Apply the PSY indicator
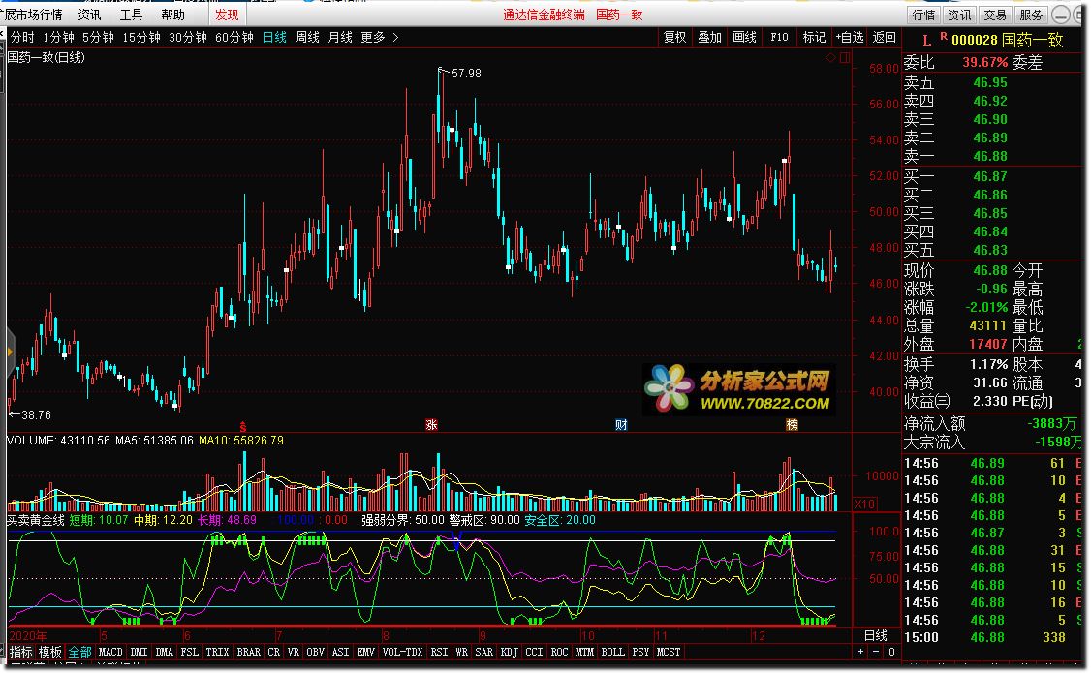The height and width of the screenshot is (673, 1091). [640, 652]
